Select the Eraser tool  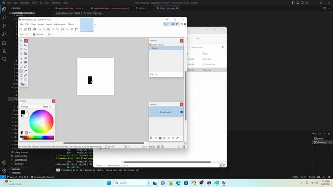(x=25, y=67)
